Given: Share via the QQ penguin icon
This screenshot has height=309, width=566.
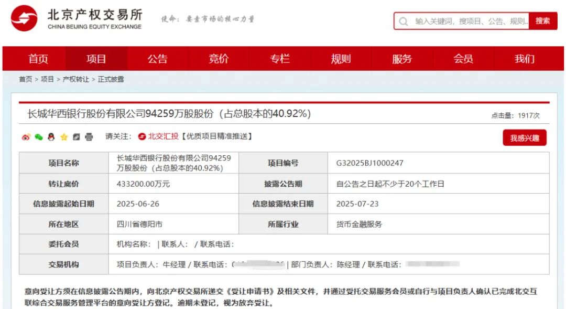Looking at the screenshot, I should click(x=51, y=136).
